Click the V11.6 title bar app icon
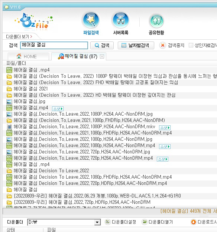The width and height of the screenshot is (217, 232). (7, 7)
